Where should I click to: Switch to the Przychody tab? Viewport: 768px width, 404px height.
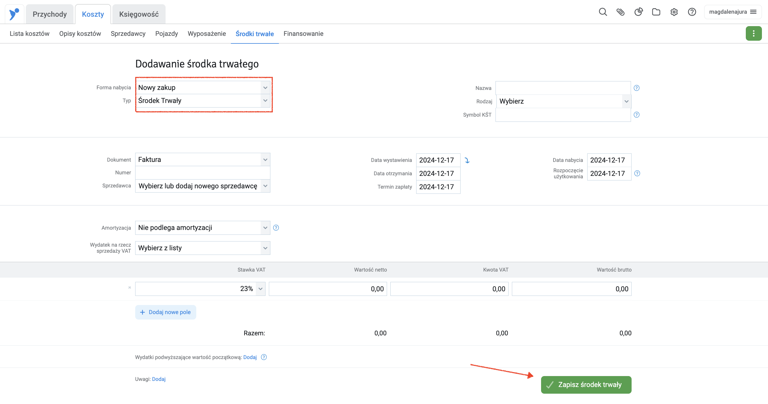point(50,14)
